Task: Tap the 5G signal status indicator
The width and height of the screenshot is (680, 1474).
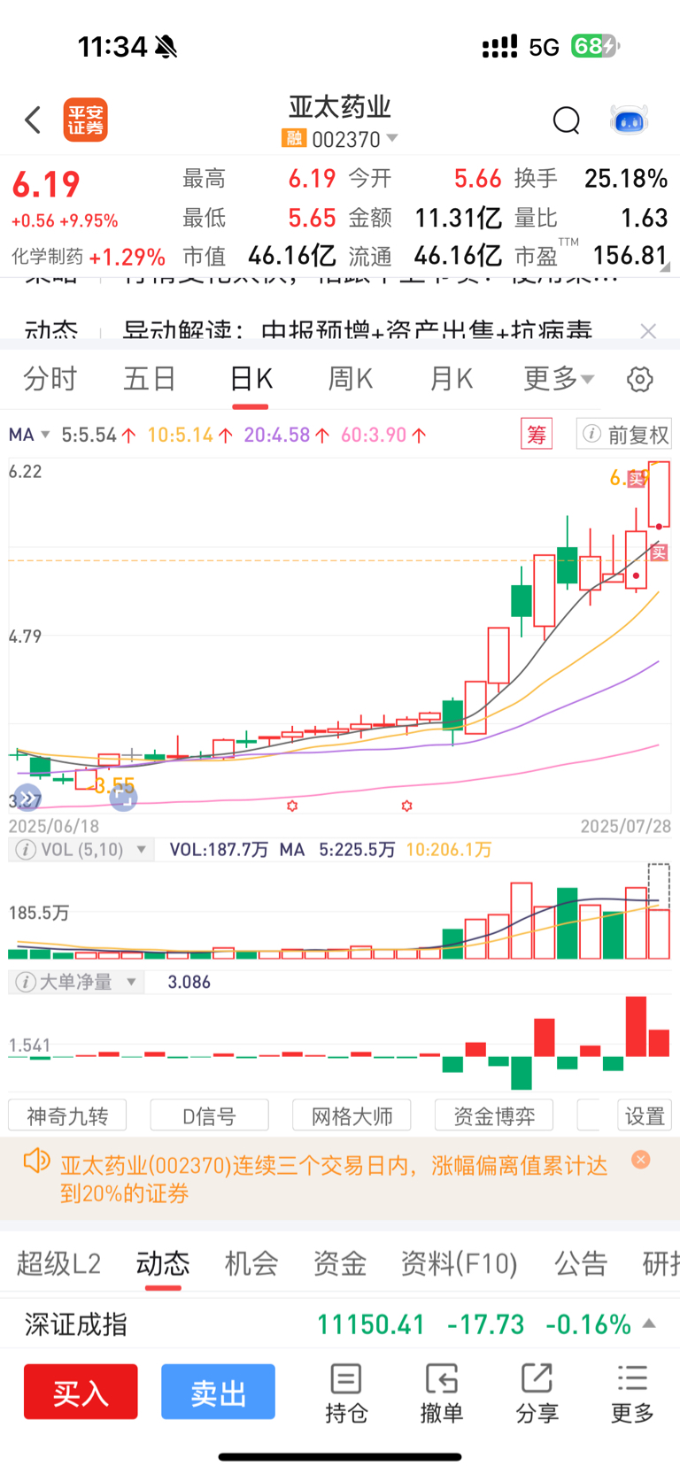Action: tap(544, 47)
